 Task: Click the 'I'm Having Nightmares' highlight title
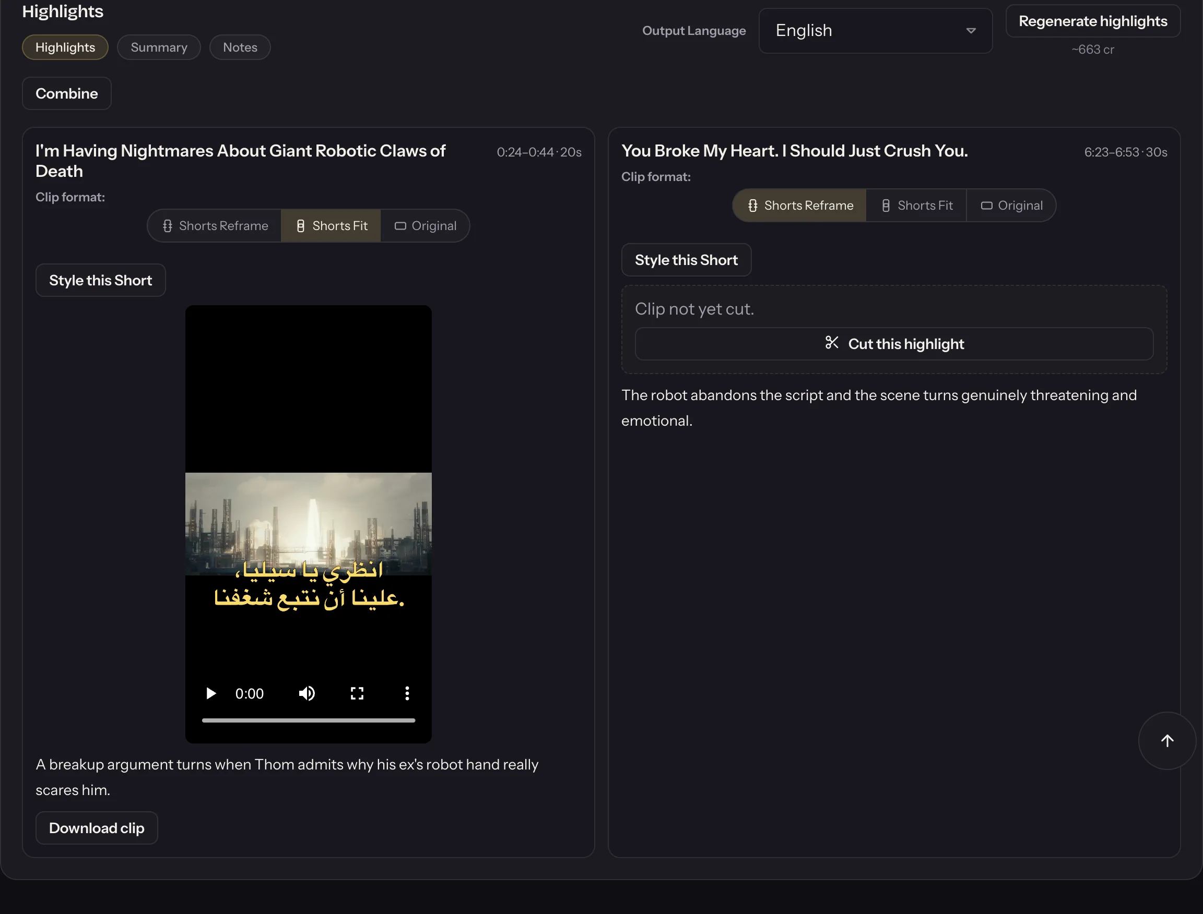(x=240, y=161)
